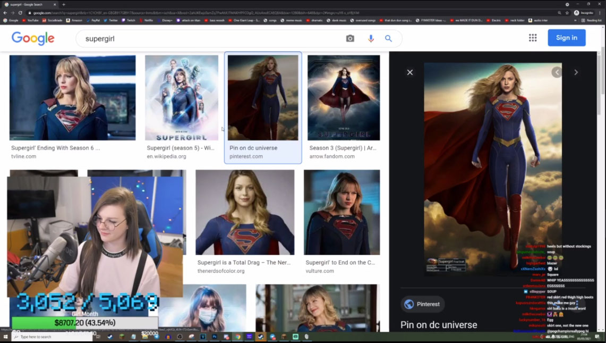Image resolution: width=606 pixels, height=343 pixels.
Task: Select the Pin on dc universe thumbnail
Action: 263,97
